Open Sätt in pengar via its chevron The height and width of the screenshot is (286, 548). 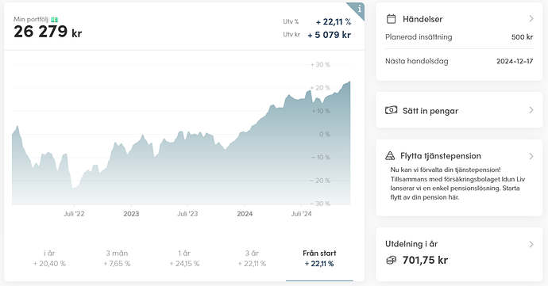(531, 110)
